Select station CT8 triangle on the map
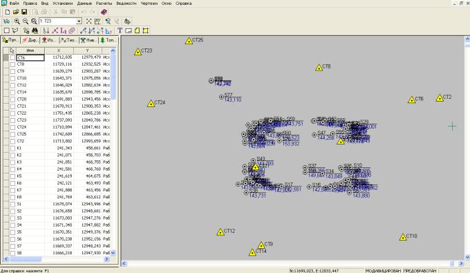The width and height of the screenshot is (470, 273). tap(319, 68)
